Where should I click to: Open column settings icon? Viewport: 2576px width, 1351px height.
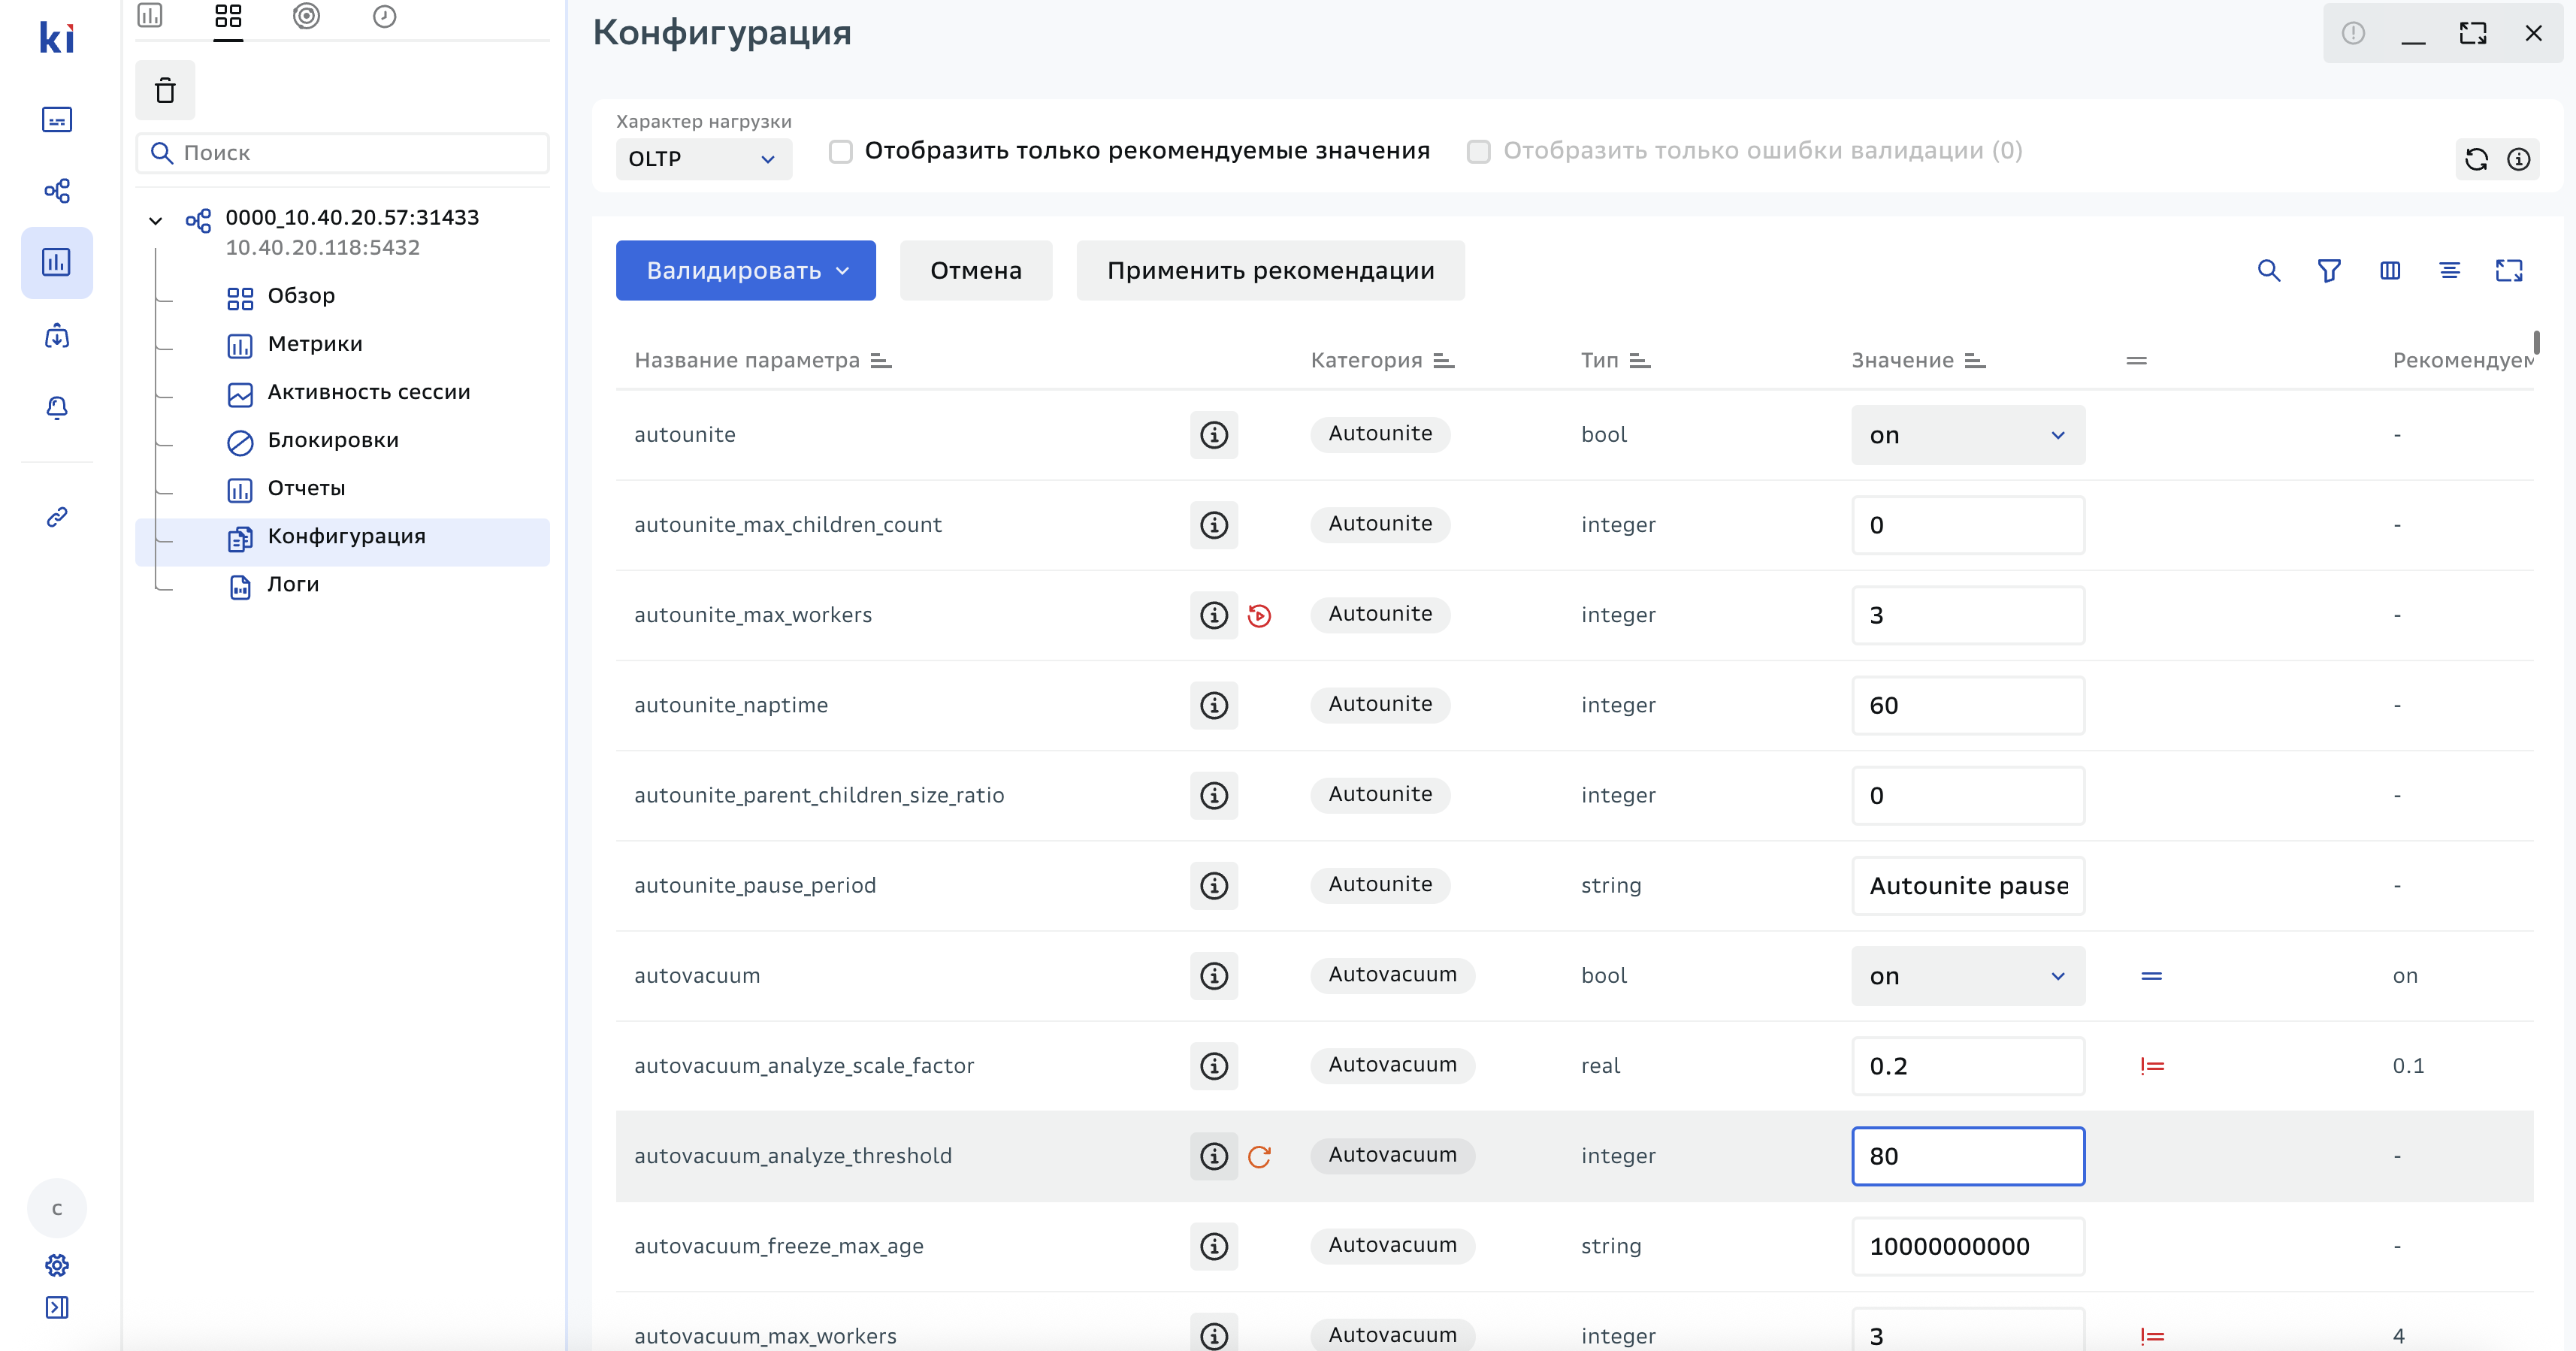coord(2390,271)
